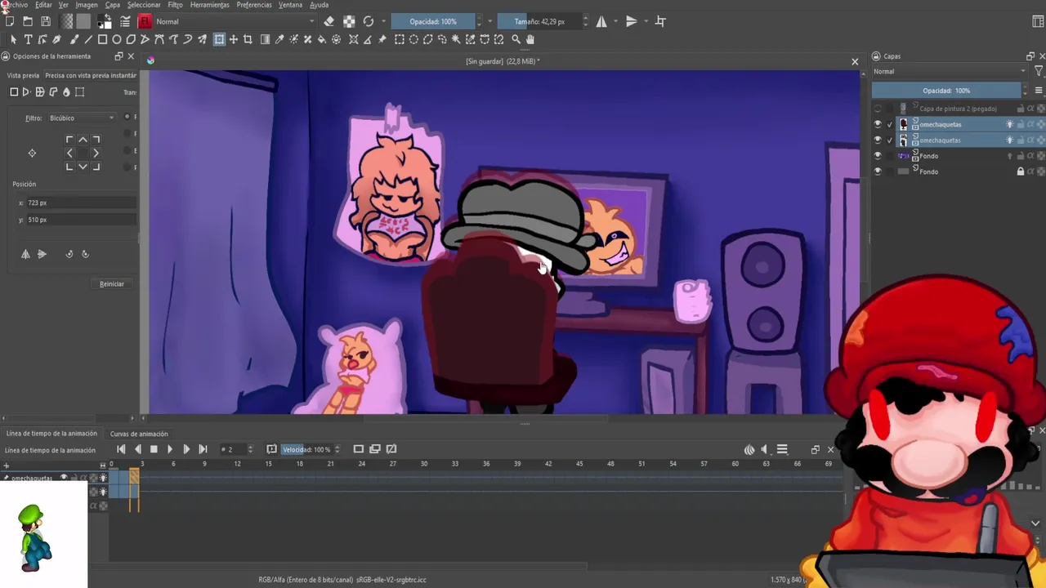The image size is (1046, 588).
Task: Hide the locked Fondo layer
Action: 878,171
